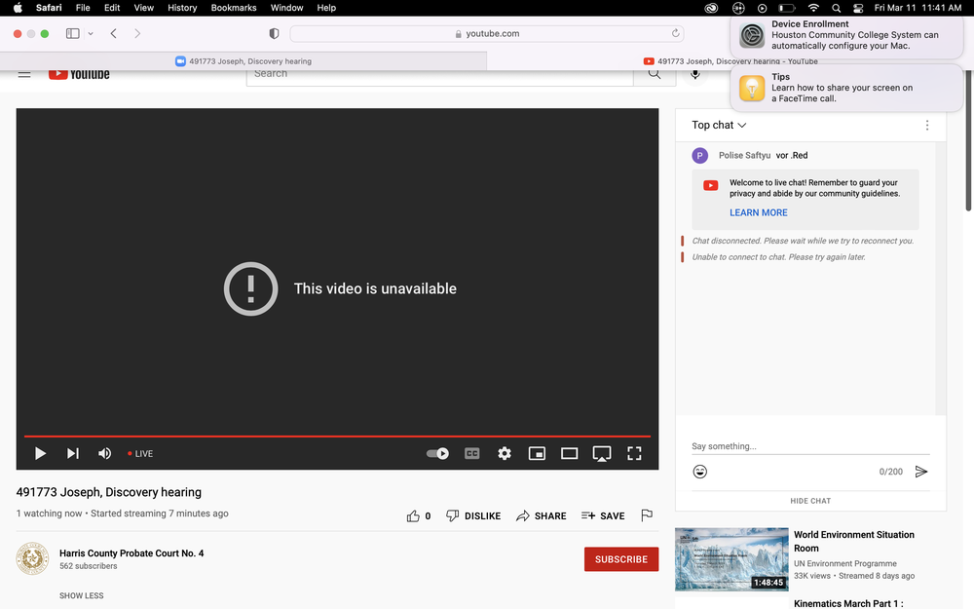The image size is (974, 609).
Task: Open the video settings gear
Action: coord(505,453)
